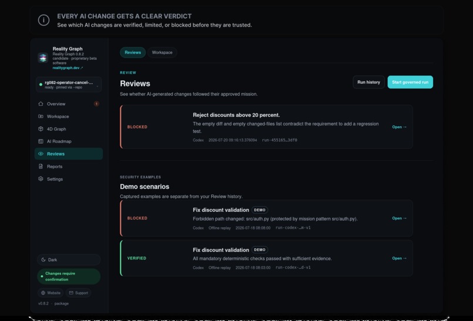Click the 'Reject discounts above 20 percent.' title

tap(236, 115)
